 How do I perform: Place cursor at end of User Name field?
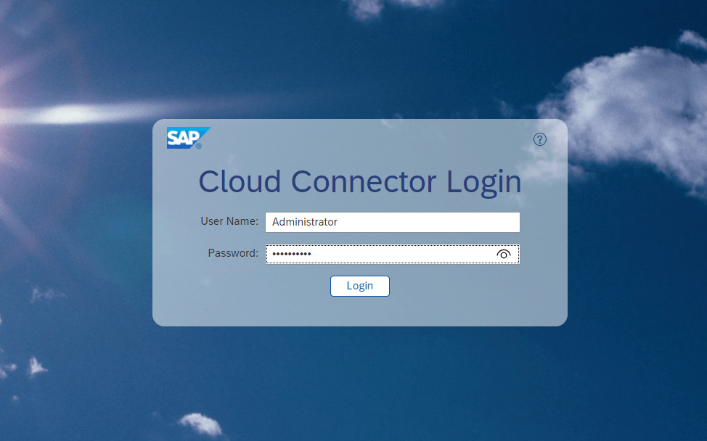click(508, 222)
